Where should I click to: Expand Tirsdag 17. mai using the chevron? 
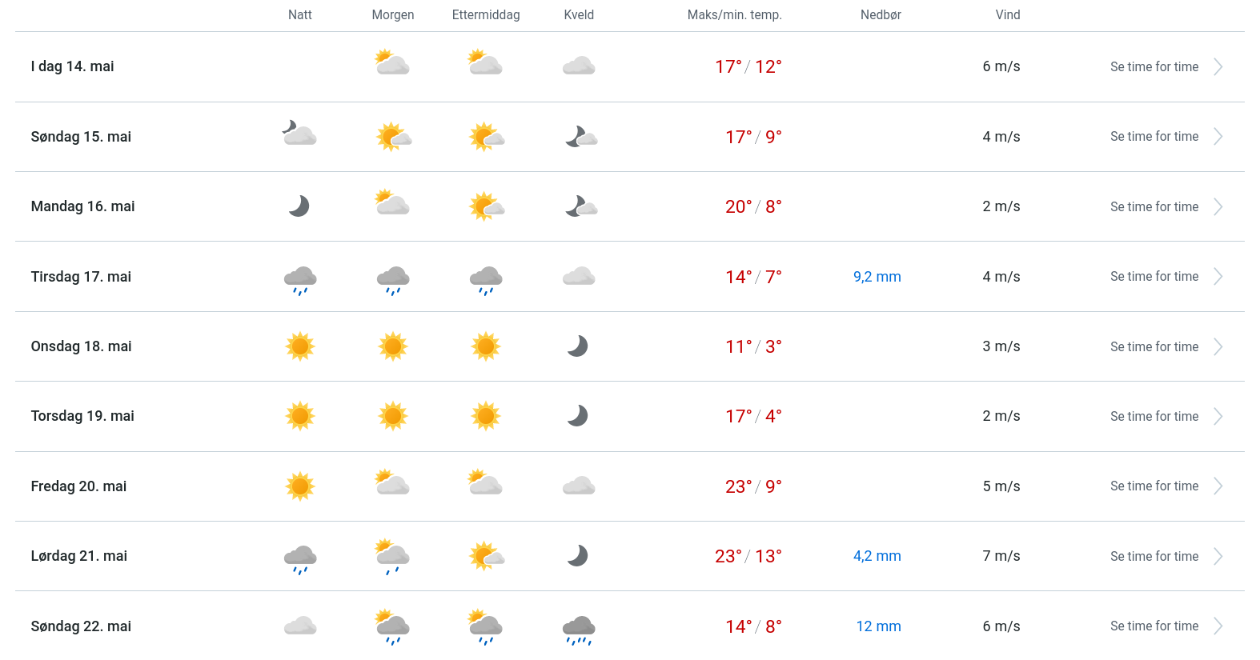[1218, 277]
